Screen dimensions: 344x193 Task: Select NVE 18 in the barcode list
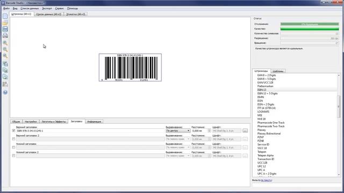point(261,119)
